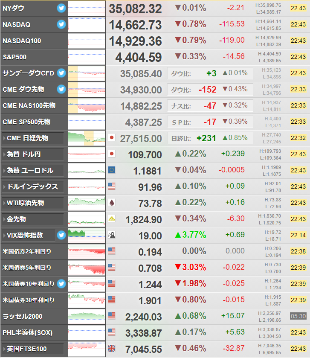Click the UK flag in 英国FTSE100 row
Screen dimensions: 310x358
click(112, 349)
